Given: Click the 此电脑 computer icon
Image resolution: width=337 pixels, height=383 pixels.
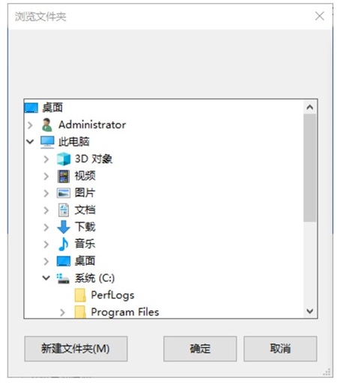Looking at the screenshot, I should (x=47, y=142).
